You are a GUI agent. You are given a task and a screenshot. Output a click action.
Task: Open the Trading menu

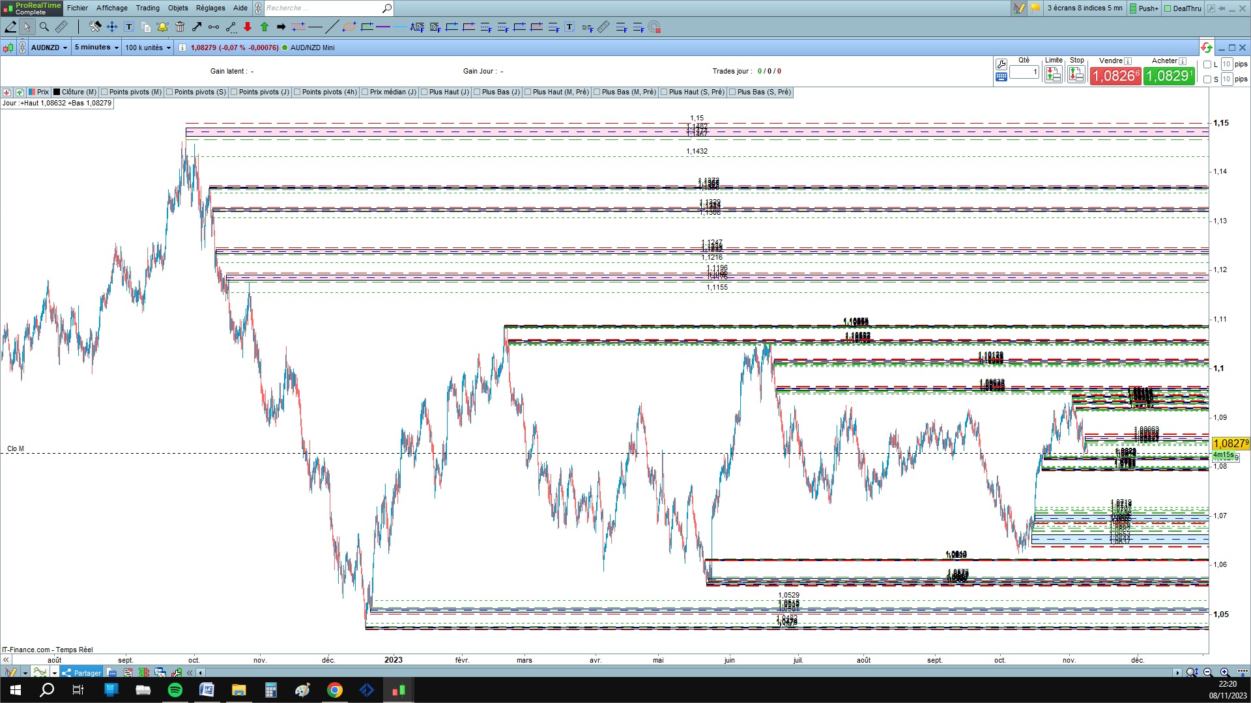pyautogui.click(x=147, y=8)
